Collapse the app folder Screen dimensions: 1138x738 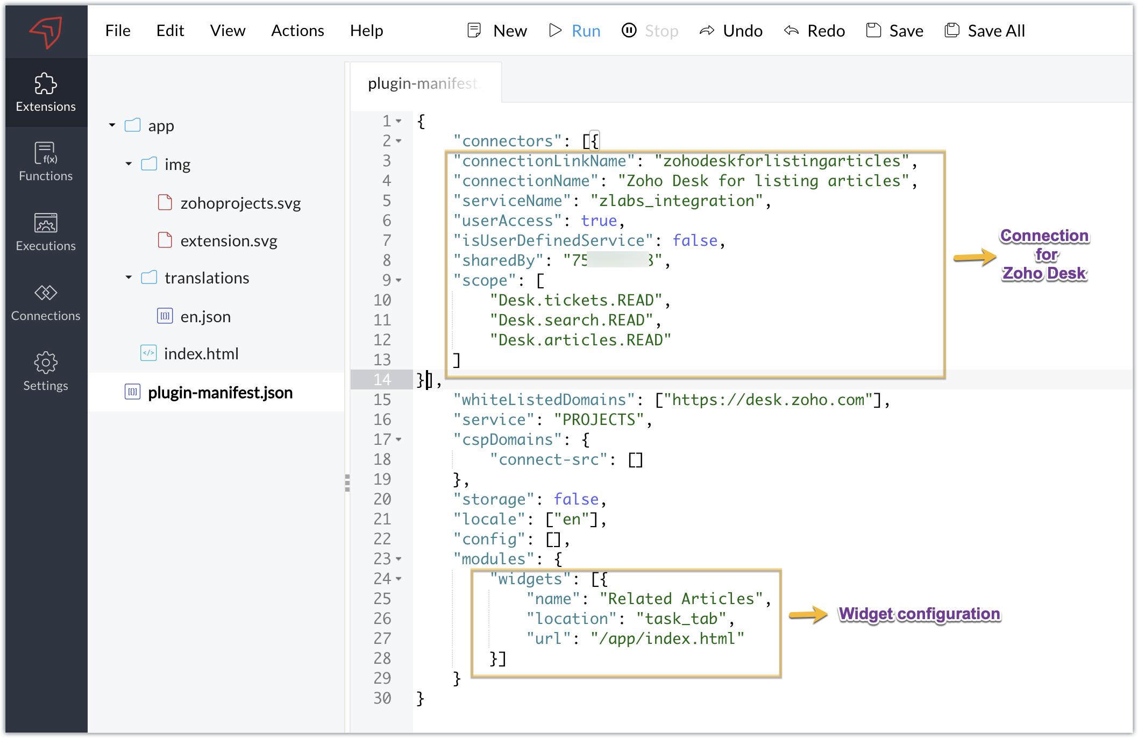click(112, 125)
